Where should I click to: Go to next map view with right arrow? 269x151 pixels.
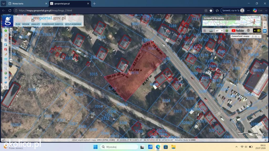[x=6, y=82]
